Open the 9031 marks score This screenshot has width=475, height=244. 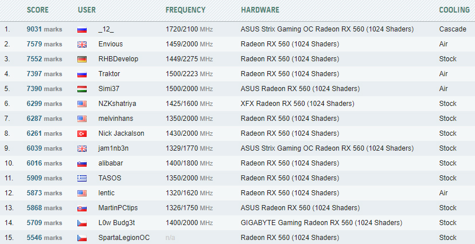[44, 29]
